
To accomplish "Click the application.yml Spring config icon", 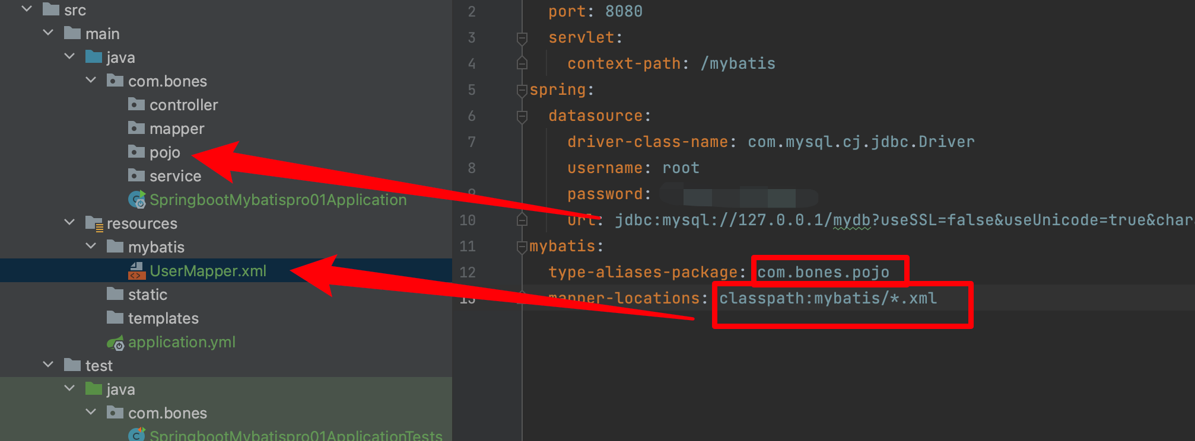I will point(116,343).
